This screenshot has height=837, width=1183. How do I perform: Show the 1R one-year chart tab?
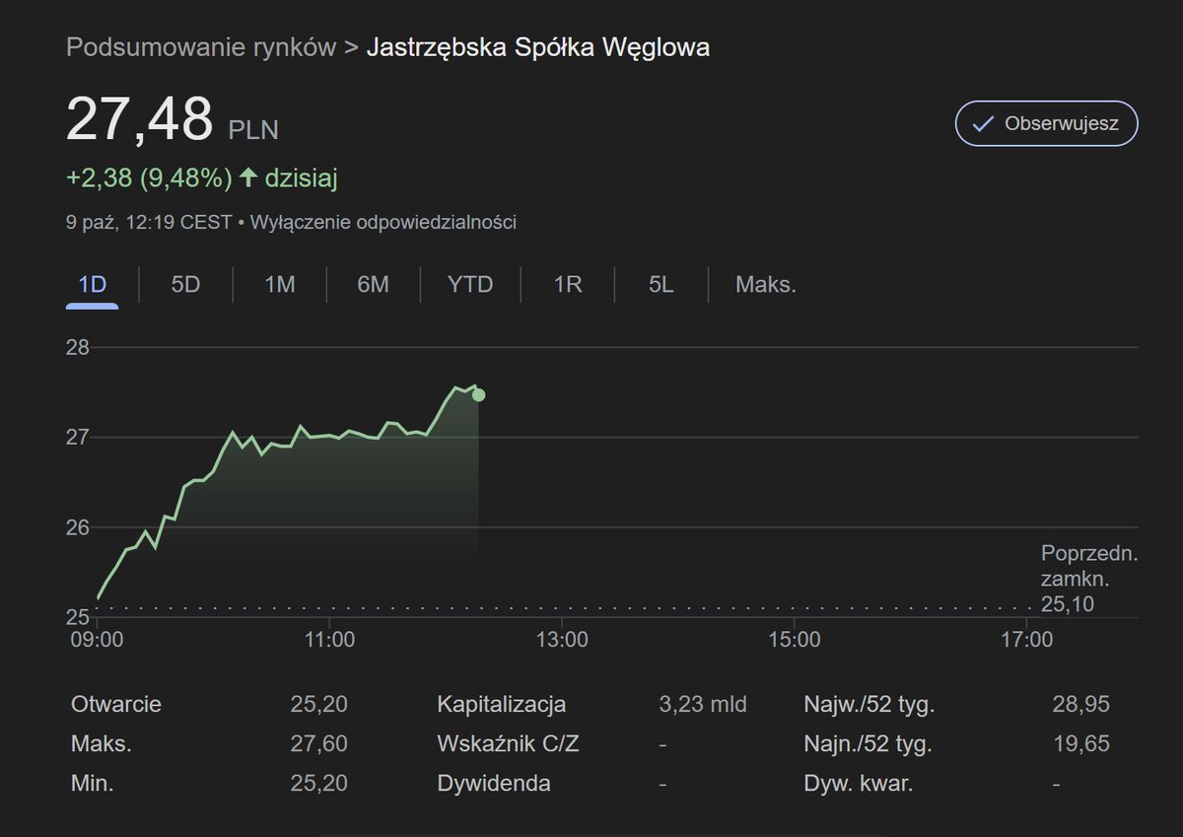(x=568, y=285)
